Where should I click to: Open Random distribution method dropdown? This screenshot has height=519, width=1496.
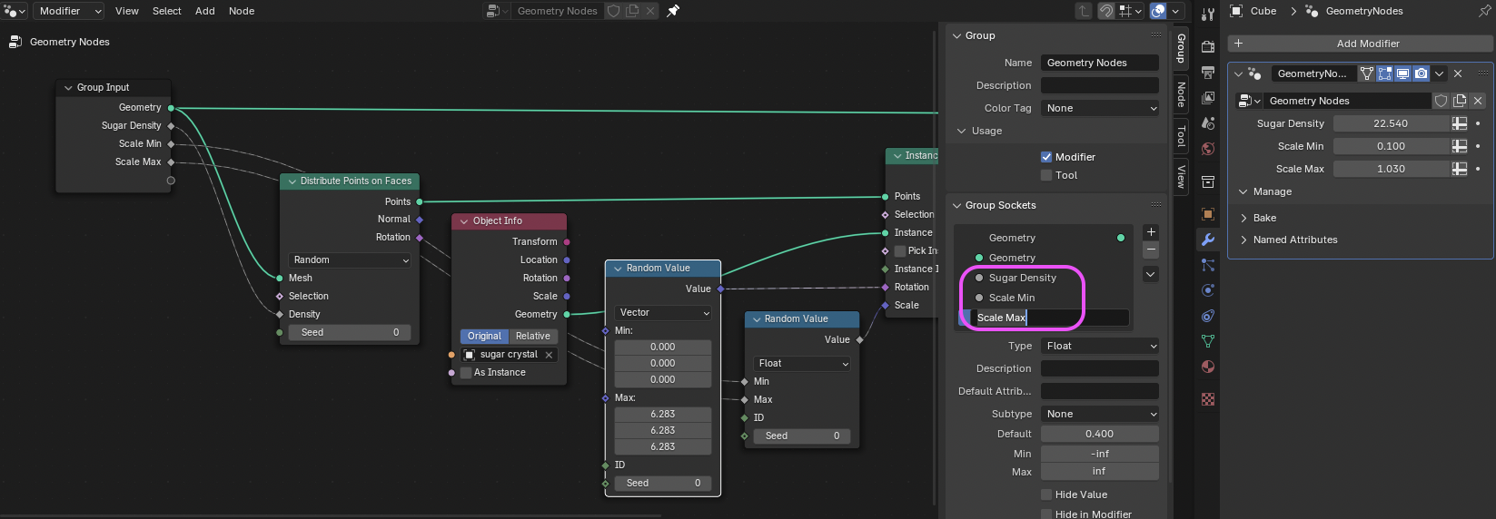(350, 259)
